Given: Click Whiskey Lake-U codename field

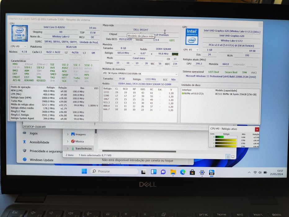Looking at the screenshot, I should click(x=61, y=37).
